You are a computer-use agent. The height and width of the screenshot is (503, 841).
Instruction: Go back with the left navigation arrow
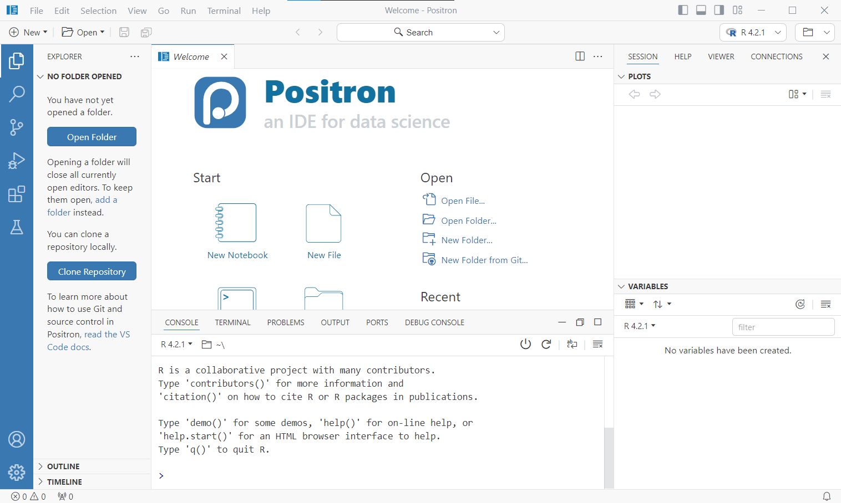[298, 32]
